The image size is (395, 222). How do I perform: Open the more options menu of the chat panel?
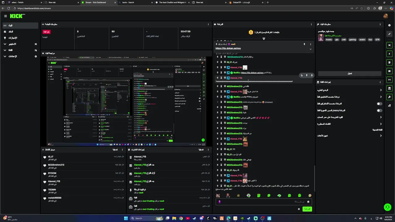click(311, 24)
